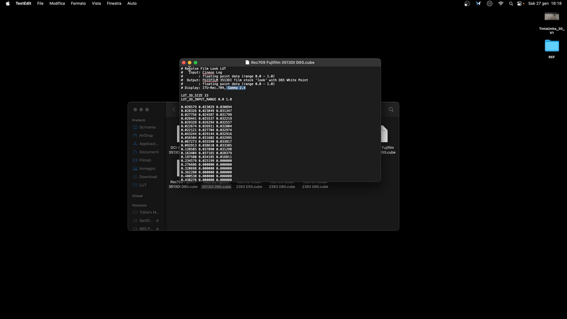
Task: Select the REF folder on desktop
Action: coord(551,46)
